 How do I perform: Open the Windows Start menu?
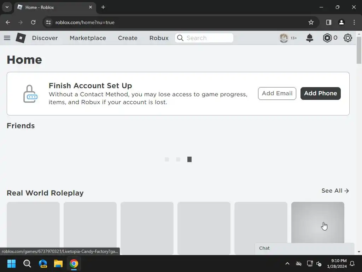tap(11, 263)
